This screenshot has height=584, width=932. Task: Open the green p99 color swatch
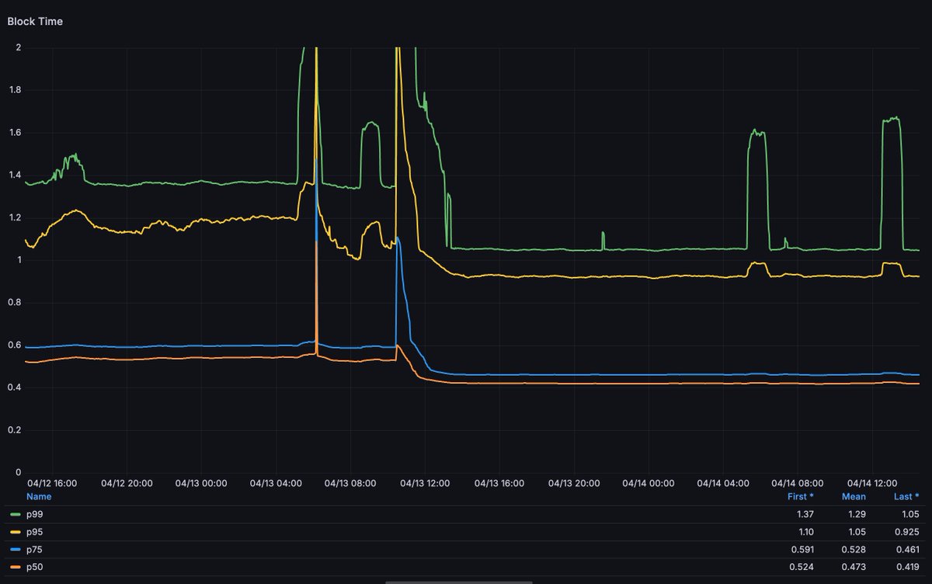click(x=16, y=515)
